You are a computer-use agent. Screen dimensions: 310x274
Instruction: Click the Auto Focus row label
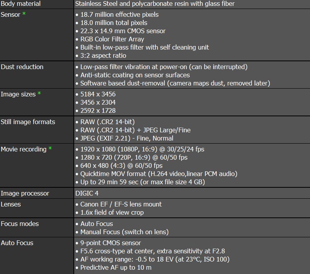click(x=17, y=243)
